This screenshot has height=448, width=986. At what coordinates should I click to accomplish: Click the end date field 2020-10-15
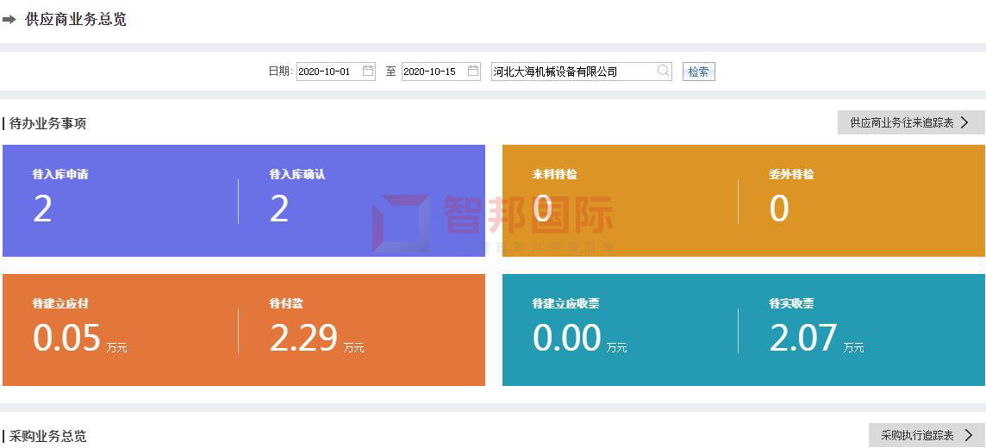440,72
